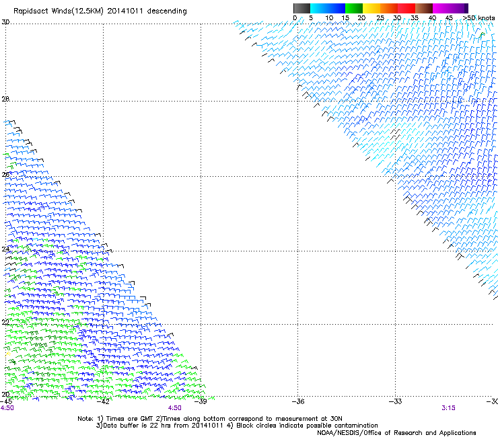Click the longitude label '-39' on the bottom axis

tap(201, 401)
